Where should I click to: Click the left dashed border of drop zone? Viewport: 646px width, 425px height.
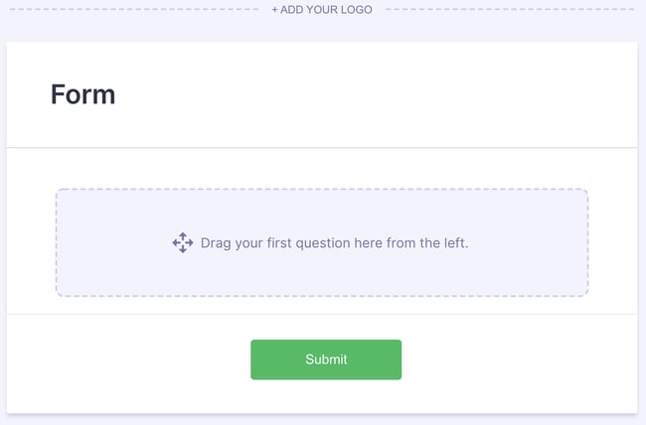tap(56, 243)
